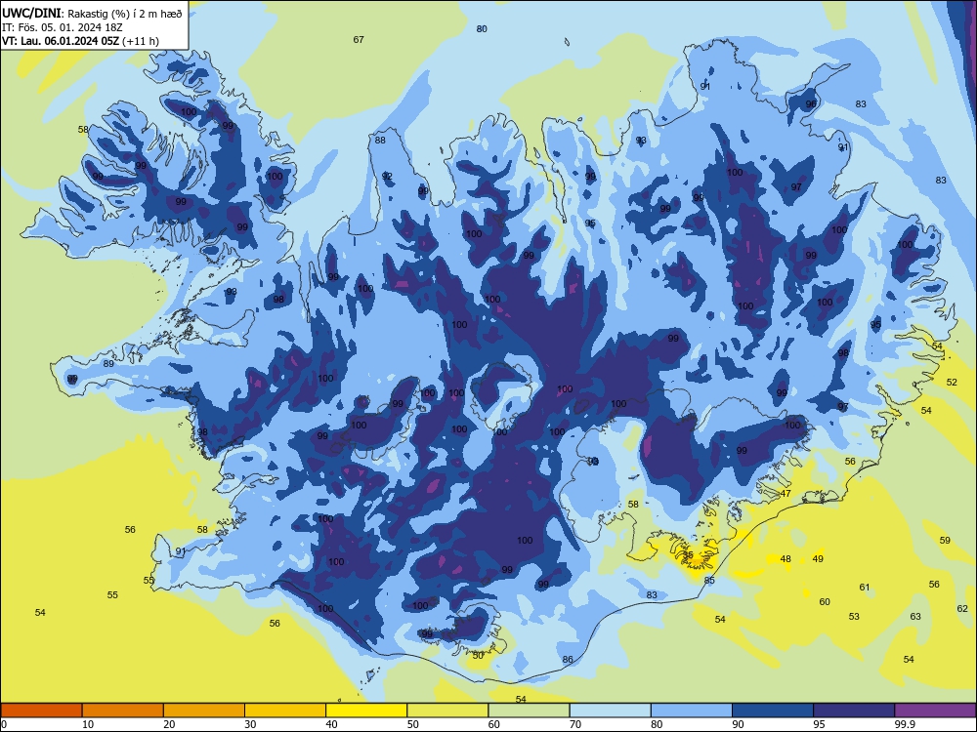Click the init time 'IT: Fös. 05. 01. 2024 18Z'
Viewport: 977px width, 732px height.
coord(63,27)
